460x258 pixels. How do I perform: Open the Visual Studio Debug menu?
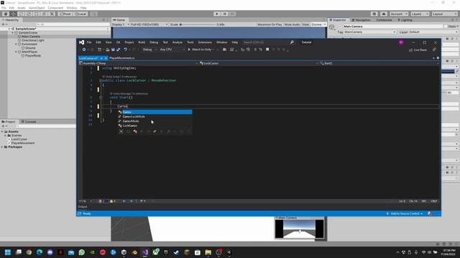[x=154, y=42]
